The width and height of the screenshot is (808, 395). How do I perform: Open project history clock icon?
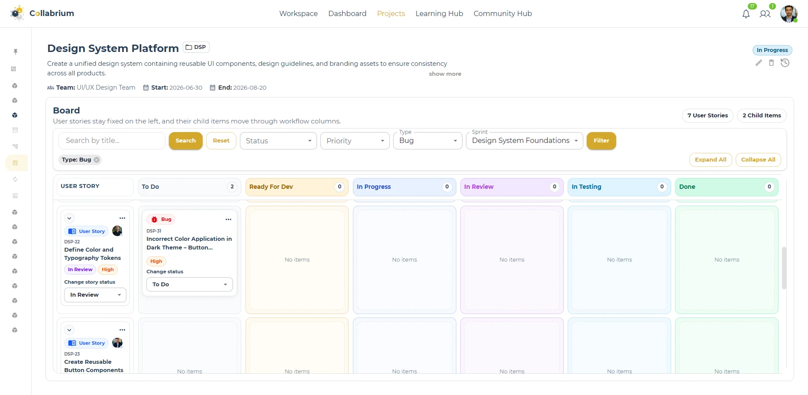pos(785,63)
